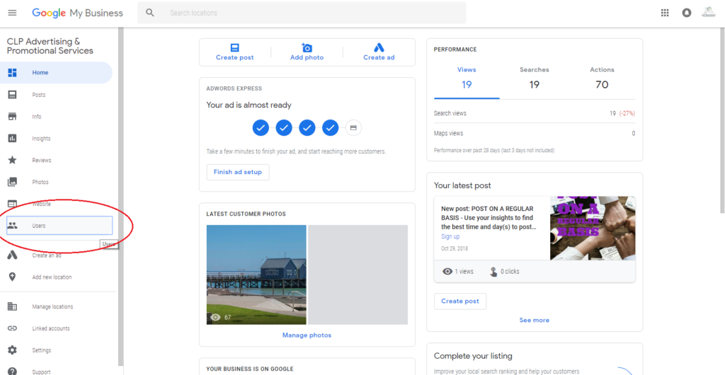Click the sidebar vertical scrollbar
The height and width of the screenshot is (375, 725).
(x=120, y=196)
